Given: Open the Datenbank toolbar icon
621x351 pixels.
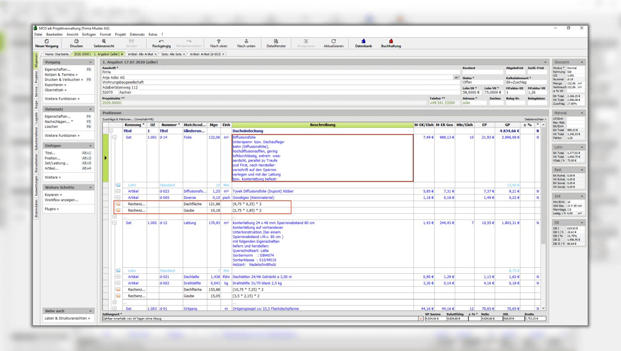Looking at the screenshot, I should tap(364, 41).
